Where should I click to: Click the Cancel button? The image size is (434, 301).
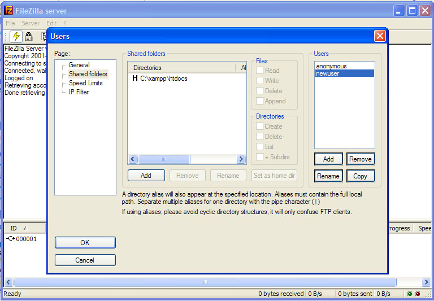(x=85, y=260)
